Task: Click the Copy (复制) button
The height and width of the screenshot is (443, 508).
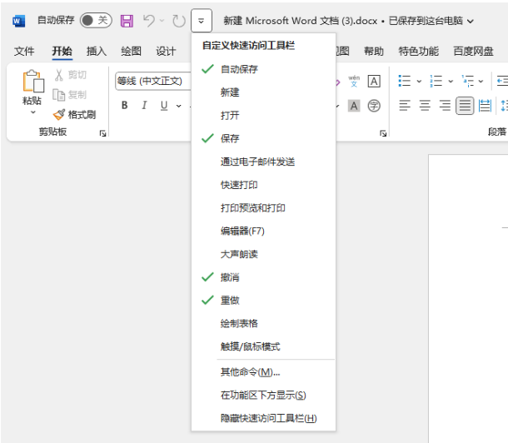Action: (x=69, y=95)
